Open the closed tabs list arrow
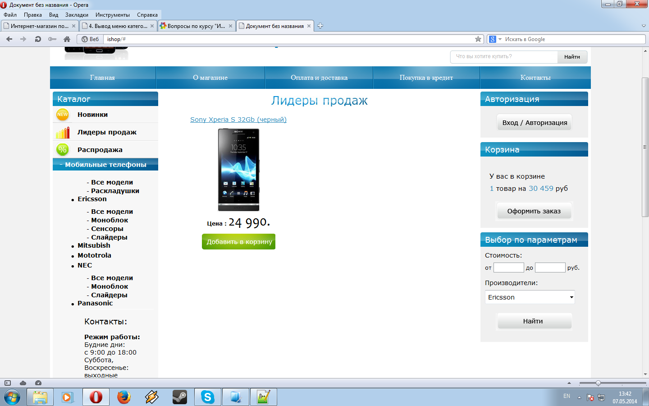This screenshot has width=649, height=406. coord(644,26)
